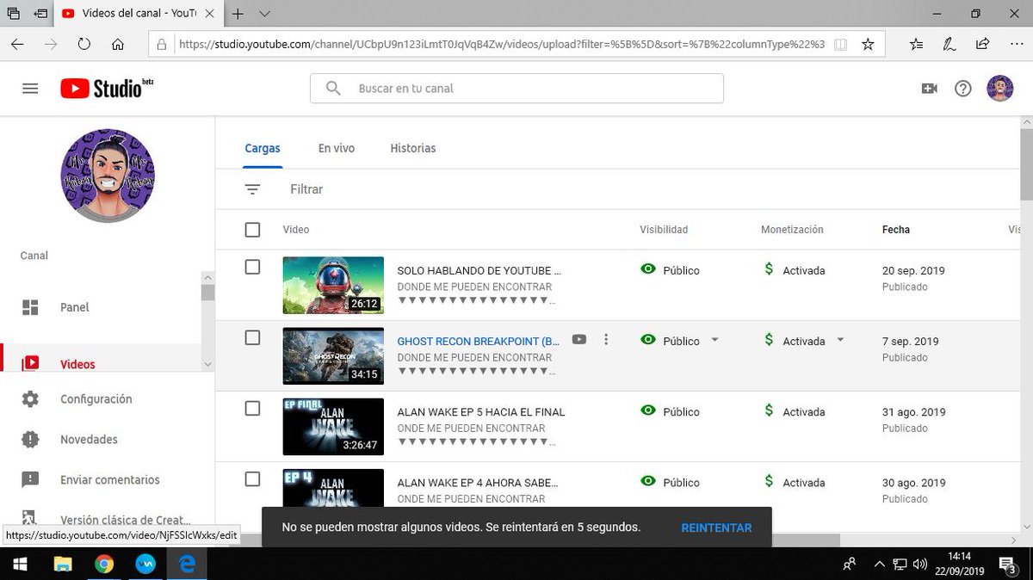
Task: Sort by the Fecha column header
Action: 896,230
